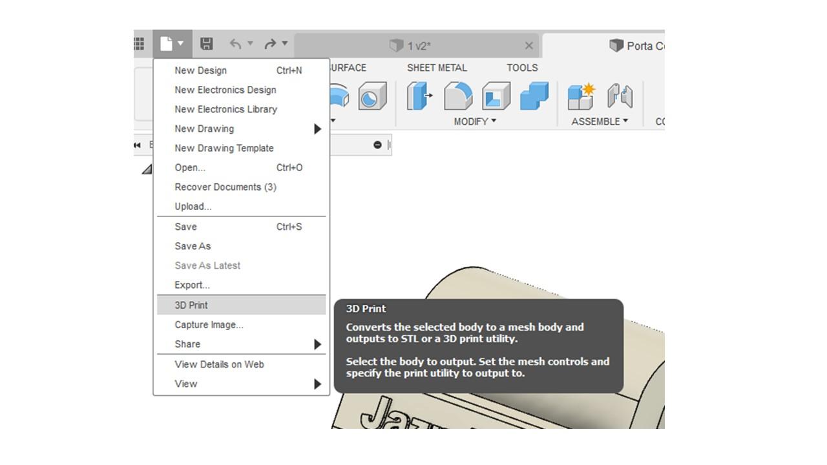
Task: Expand the ASSEMBLE panel dropdown
Action: [x=600, y=121]
